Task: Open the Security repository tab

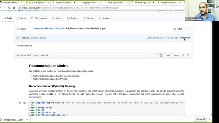Action: point(89,18)
